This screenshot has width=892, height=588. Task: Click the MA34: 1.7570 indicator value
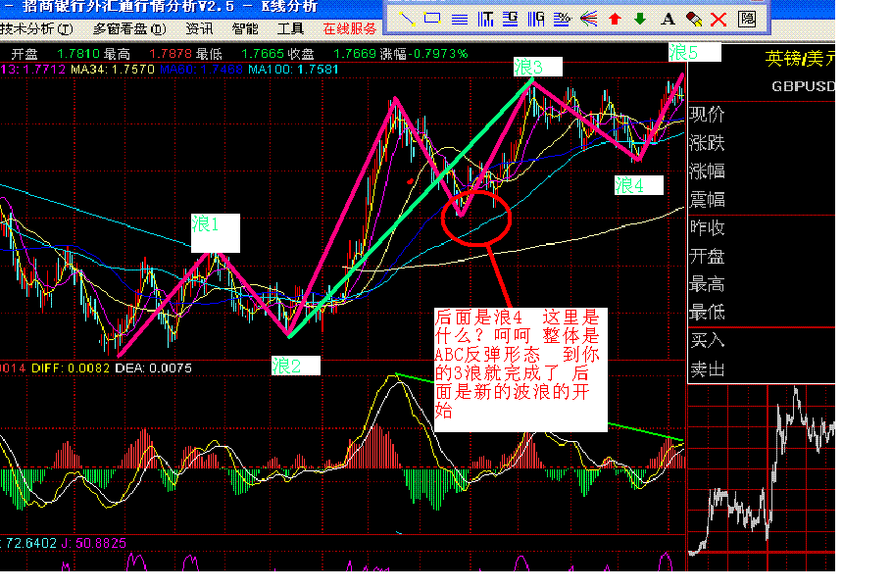(x=113, y=70)
